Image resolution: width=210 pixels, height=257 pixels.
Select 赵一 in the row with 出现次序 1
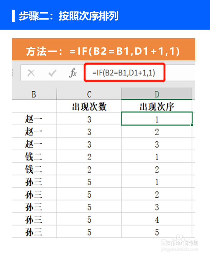(x=34, y=119)
